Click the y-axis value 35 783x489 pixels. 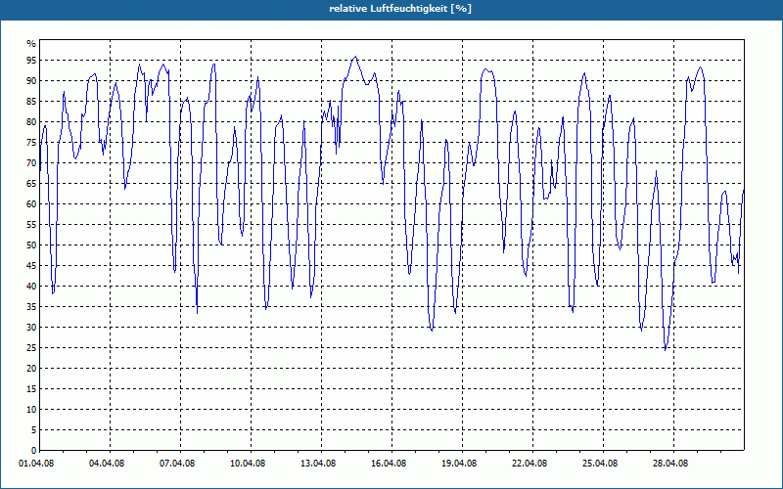tap(31, 307)
